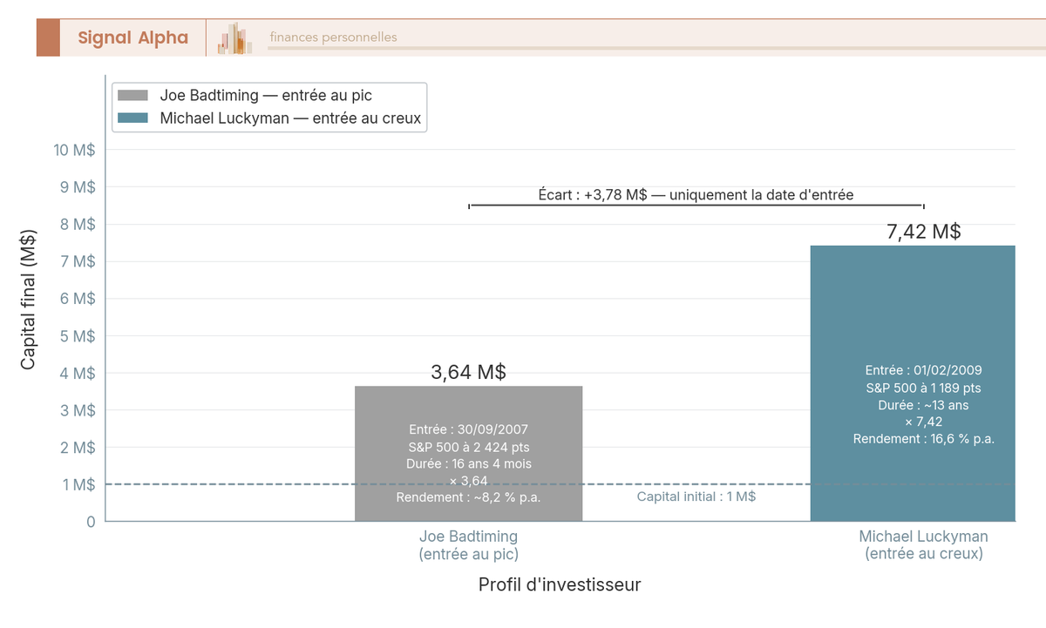Click x-axis label 'Michael Luckyman (entrée au creux)'
Viewport: 1046px width, 628px height.
click(x=924, y=544)
